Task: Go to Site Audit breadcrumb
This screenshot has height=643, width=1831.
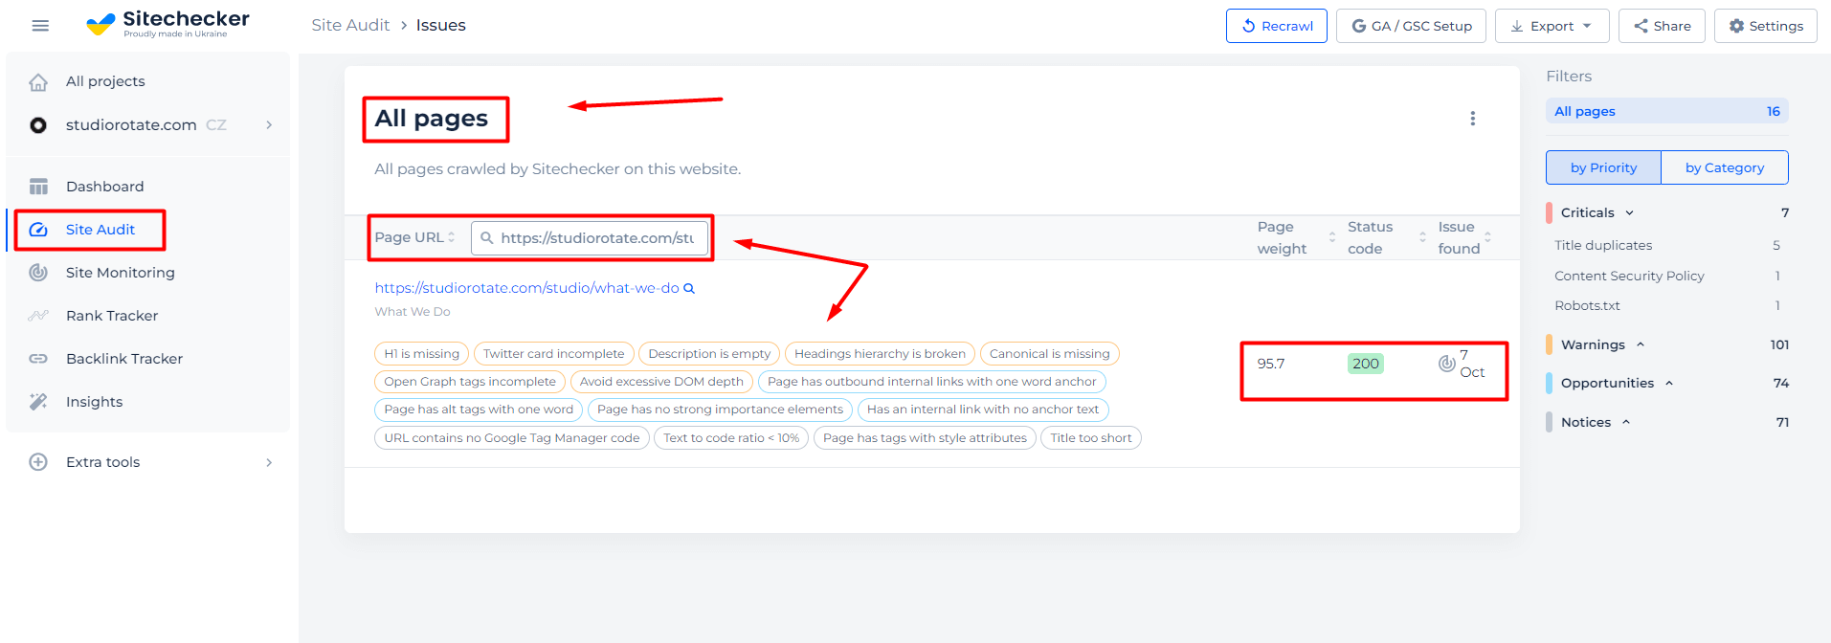Action: click(350, 25)
